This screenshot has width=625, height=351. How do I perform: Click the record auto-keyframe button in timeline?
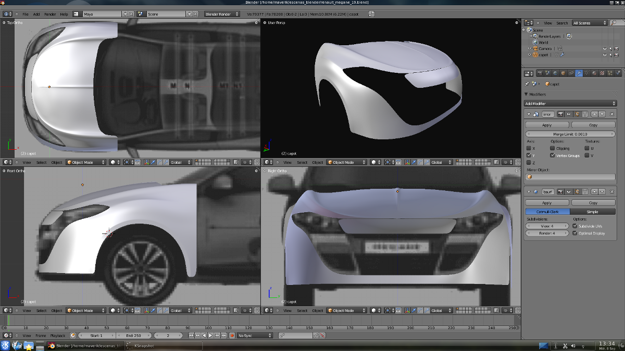point(232,336)
